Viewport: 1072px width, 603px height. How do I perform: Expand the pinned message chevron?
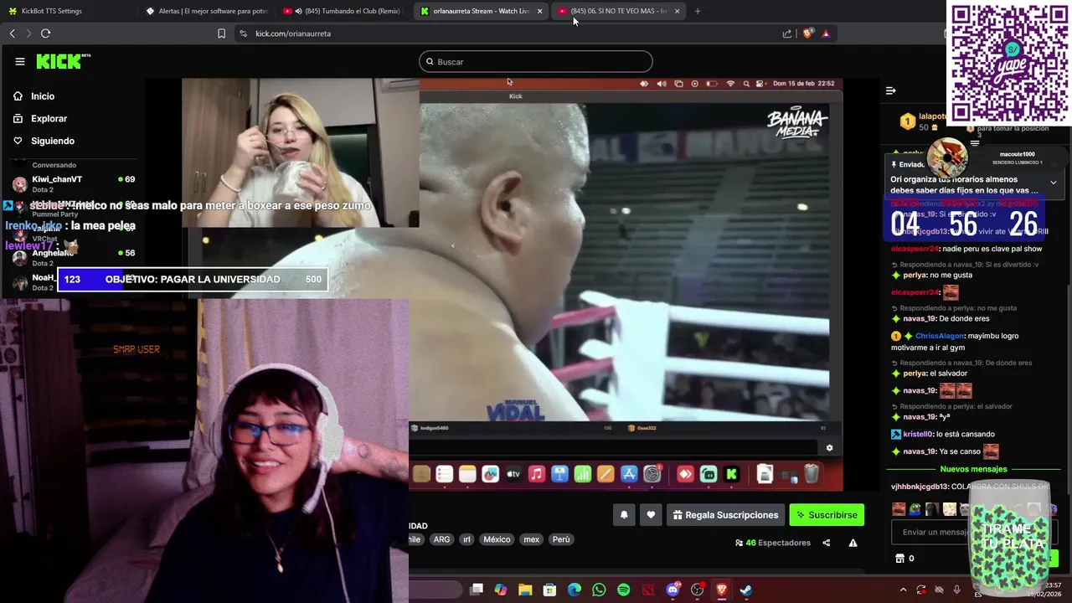(1054, 183)
